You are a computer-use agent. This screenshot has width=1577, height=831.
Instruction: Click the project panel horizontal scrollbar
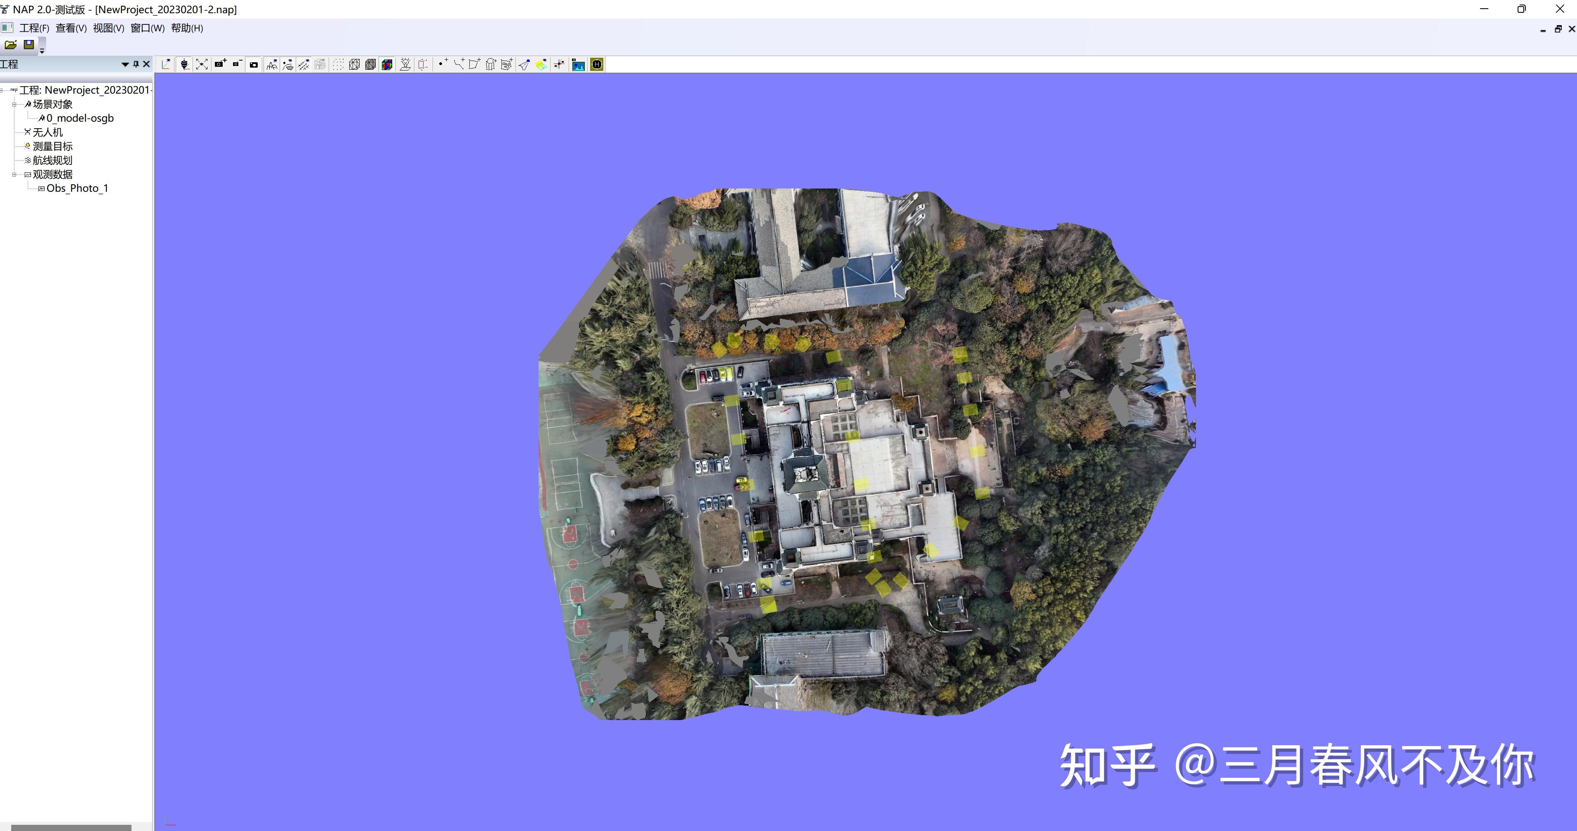[71, 827]
